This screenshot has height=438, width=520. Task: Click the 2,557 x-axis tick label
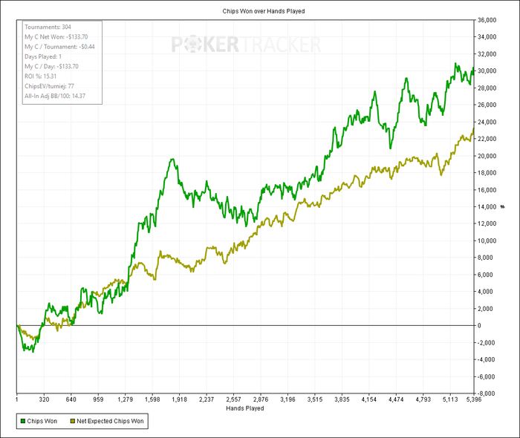(233, 399)
